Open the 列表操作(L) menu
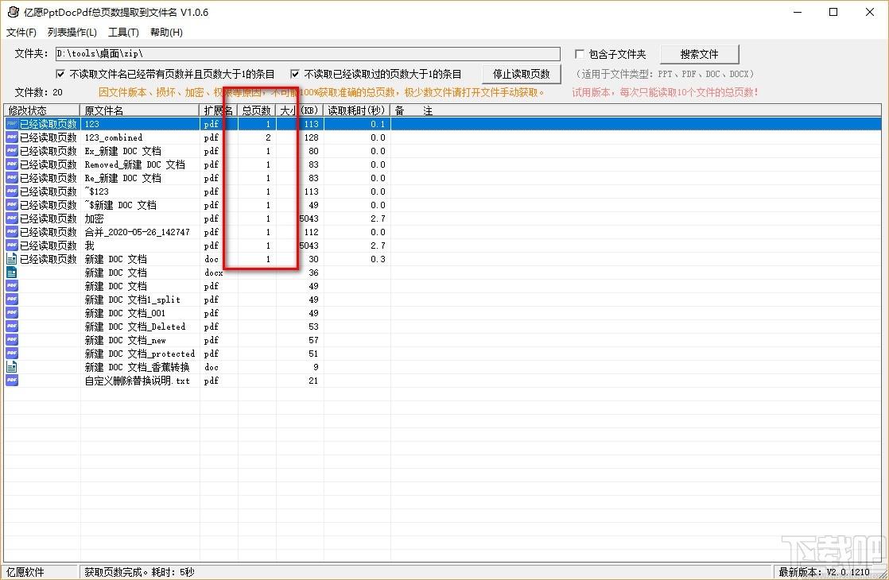The image size is (889, 580). click(72, 33)
